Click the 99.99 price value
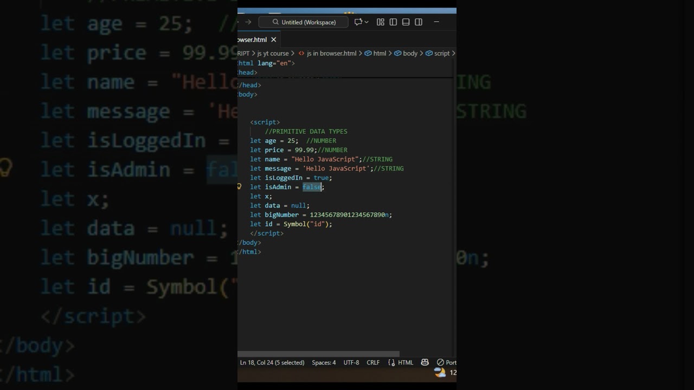Image resolution: width=694 pixels, height=390 pixels. pos(304,150)
